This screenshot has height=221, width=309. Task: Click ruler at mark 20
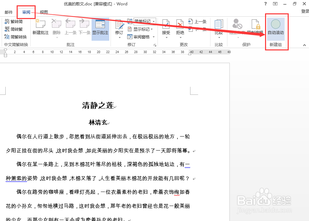pyautogui.click(x=99, y=52)
